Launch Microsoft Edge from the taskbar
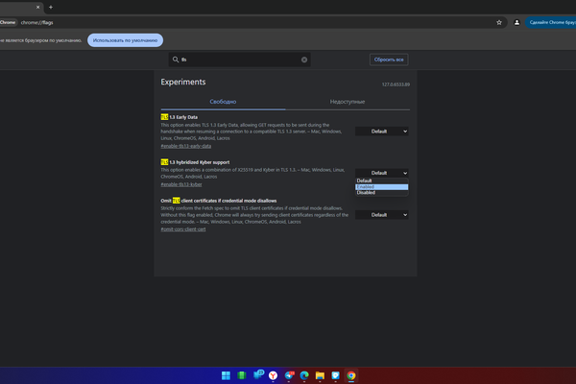The height and width of the screenshot is (384, 576). point(304,375)
